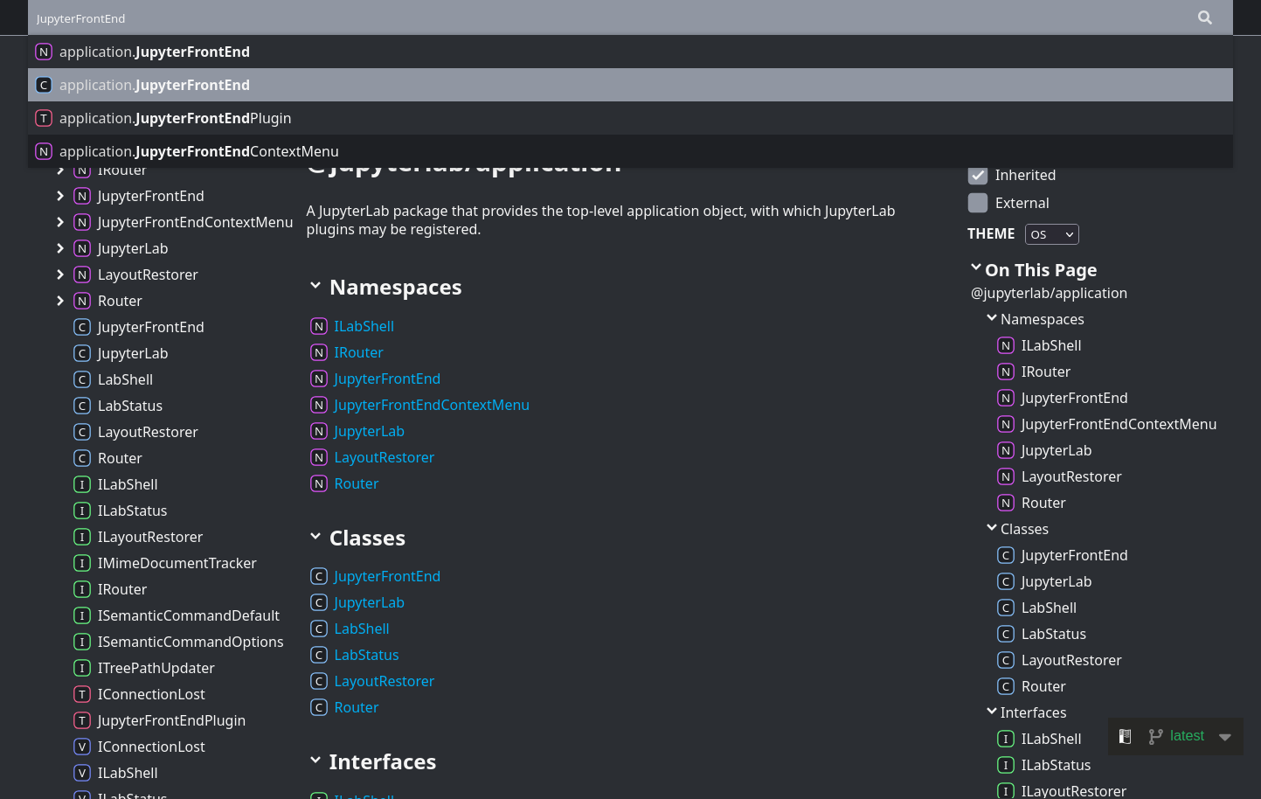The width and height of the screenshot is (1261, 799).
Task: Expand JupyterLab namespace in left tree
Action: (x=60, y=248)
